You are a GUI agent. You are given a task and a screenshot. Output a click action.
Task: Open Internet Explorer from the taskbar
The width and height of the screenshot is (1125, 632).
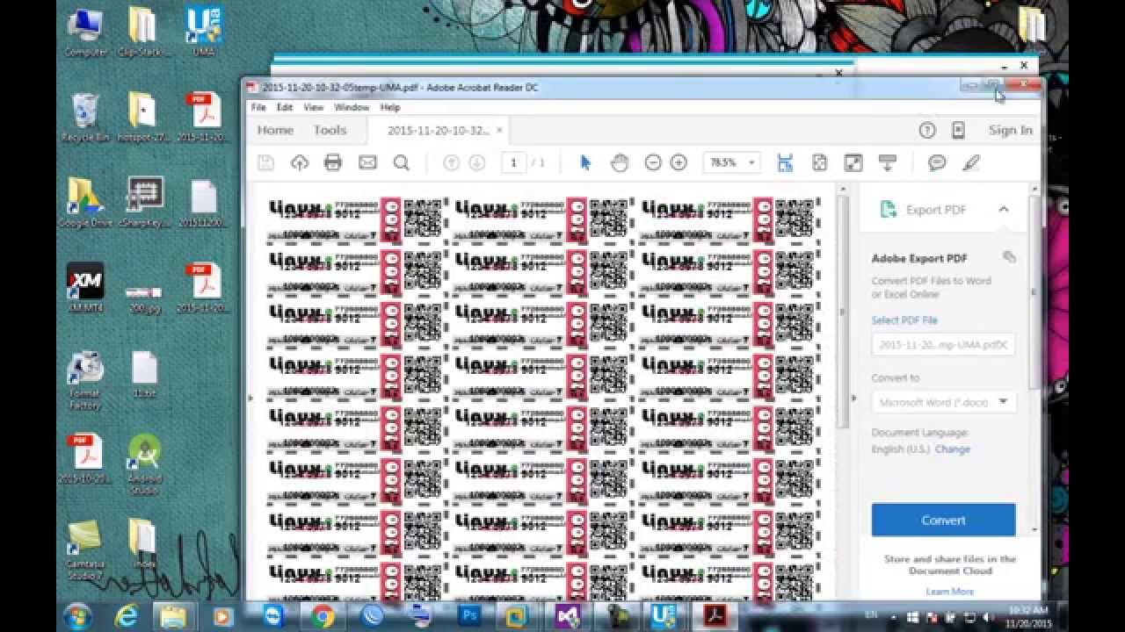[127, 615]
